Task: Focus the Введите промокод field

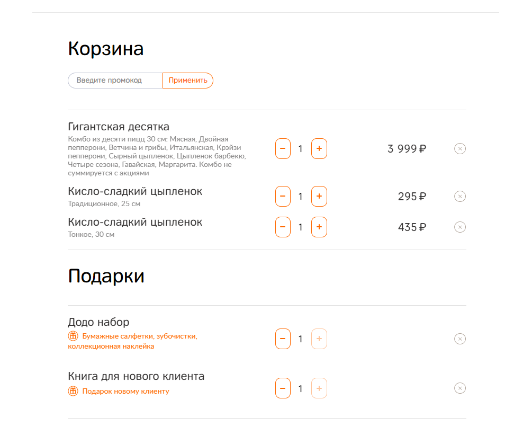Action: click(115, 81)
